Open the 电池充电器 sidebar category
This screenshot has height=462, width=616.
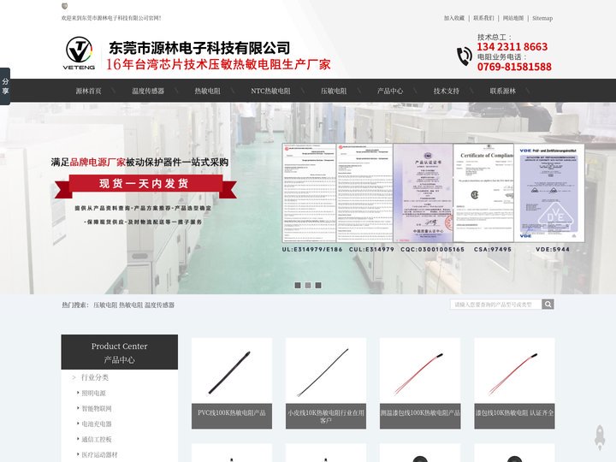click(x=96, y=423)
